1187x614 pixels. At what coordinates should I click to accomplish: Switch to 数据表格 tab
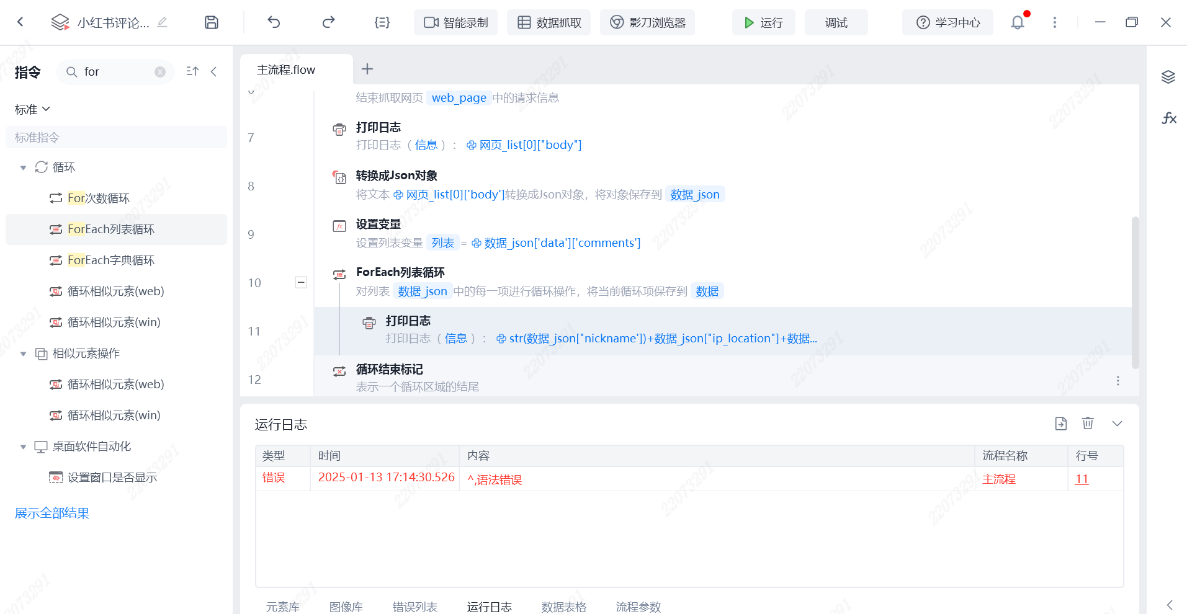[563, 607]
